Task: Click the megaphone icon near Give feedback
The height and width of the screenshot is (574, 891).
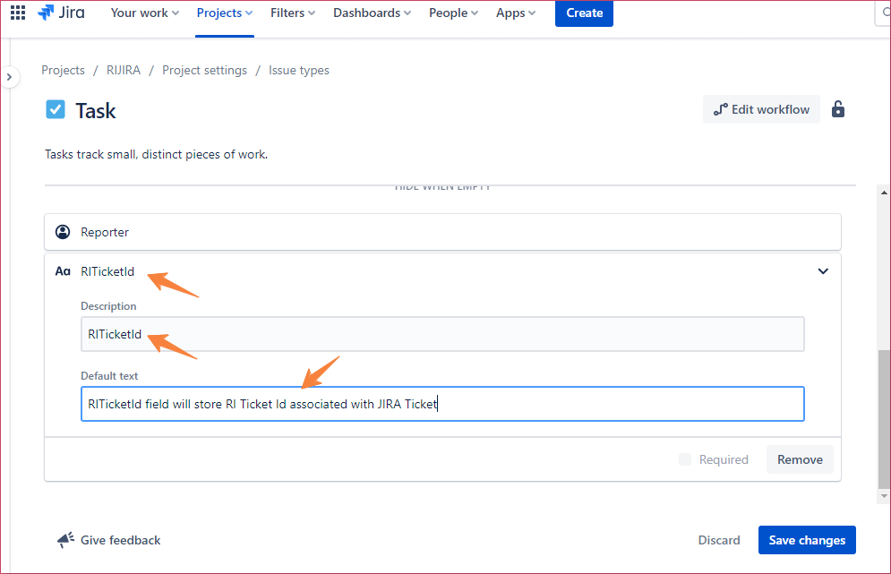Action: pyautogui.click(x=64, y=539)
